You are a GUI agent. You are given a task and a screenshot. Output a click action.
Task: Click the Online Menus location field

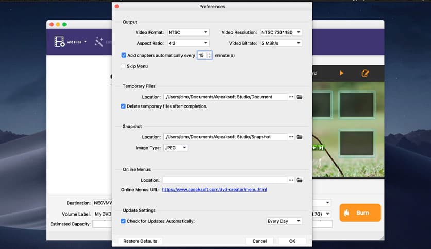pos(225,180)
